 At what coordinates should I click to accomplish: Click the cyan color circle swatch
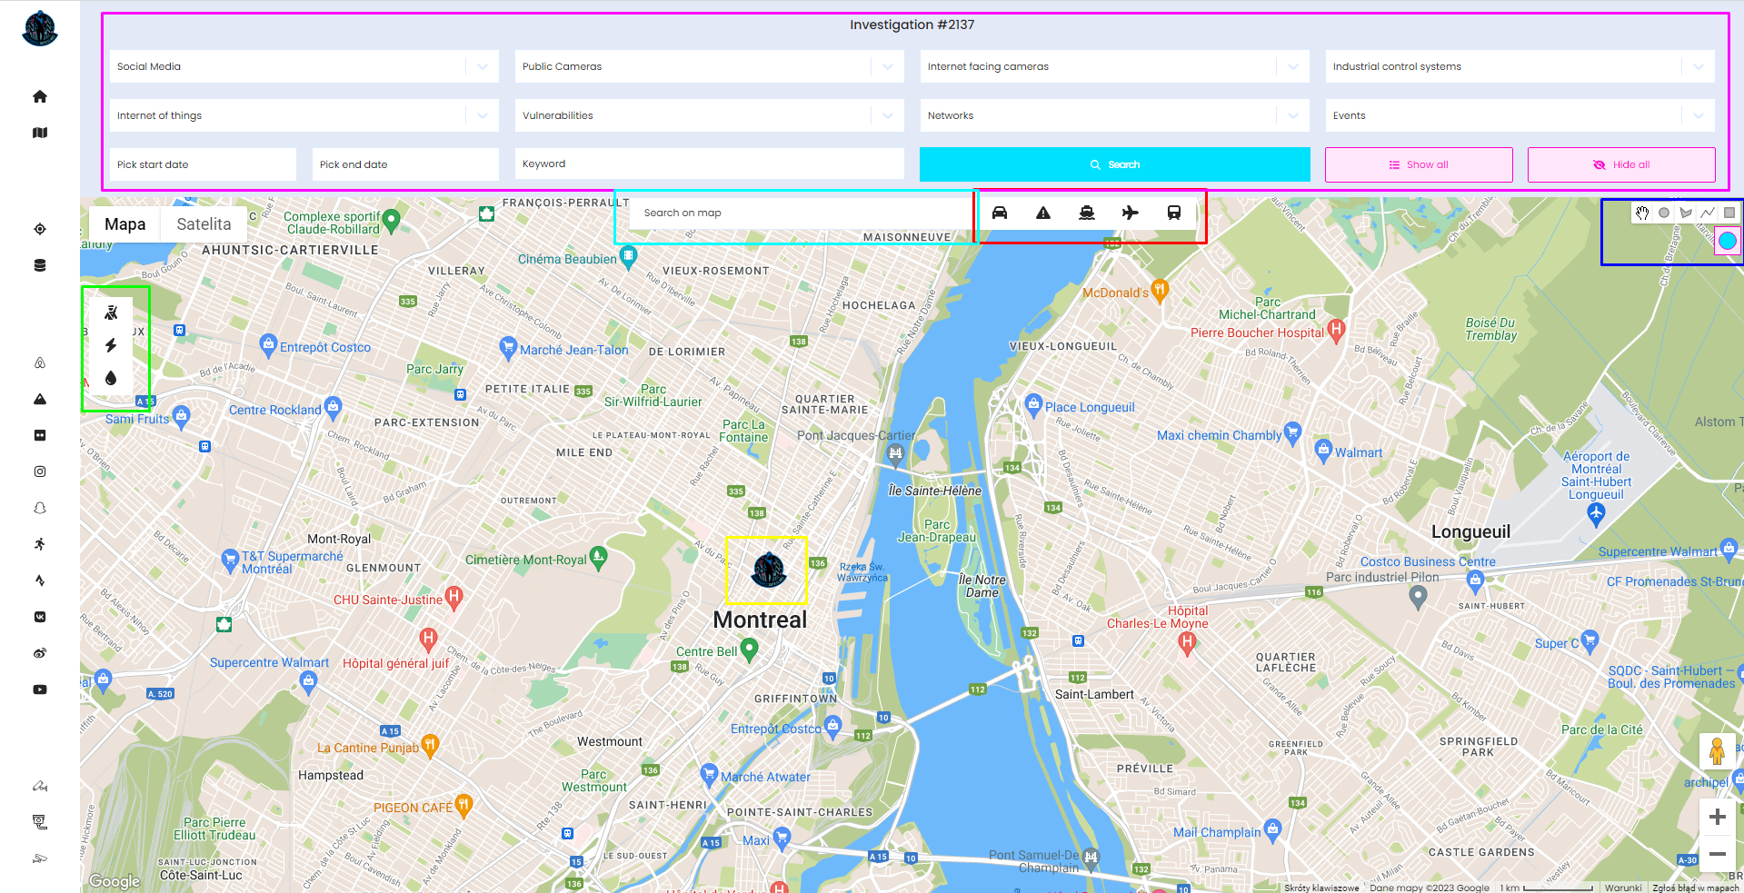pos(1728,241)
